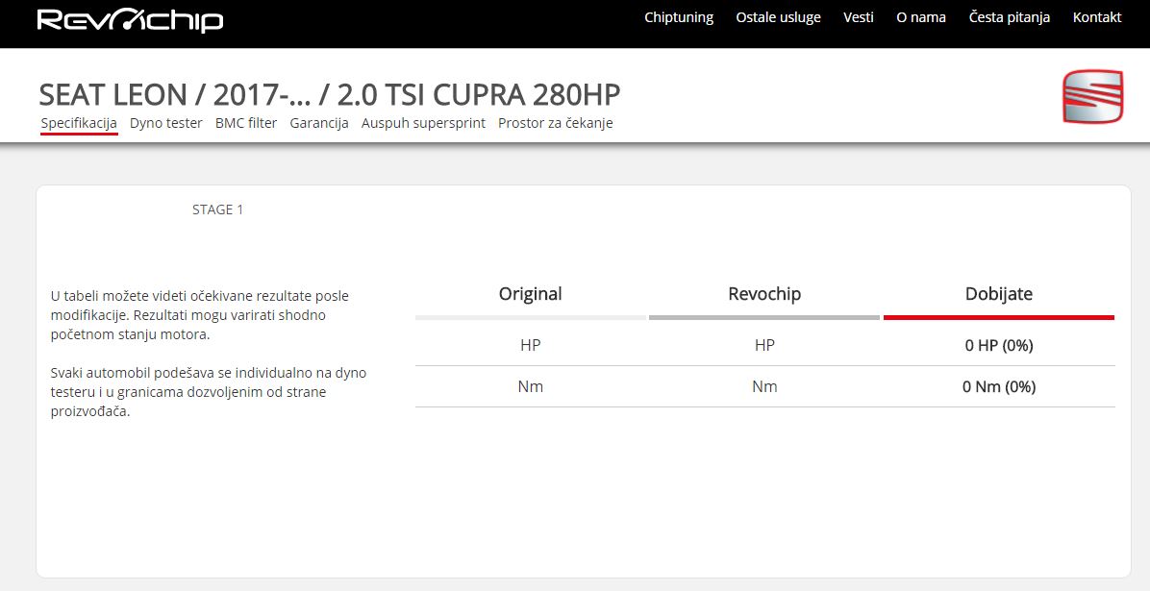The height and width of the screenshot is (591, 1150).
Task: Select the Specifikacija tab
Action: coord(79,123)
